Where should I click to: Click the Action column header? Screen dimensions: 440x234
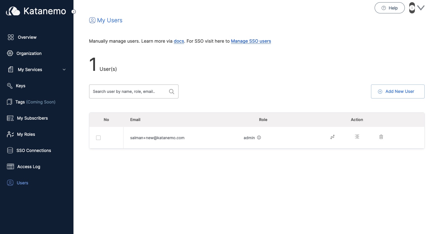(x=357, y=120)
